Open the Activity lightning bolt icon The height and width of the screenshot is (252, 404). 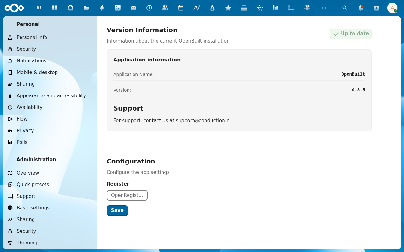[x=102, y=8]
